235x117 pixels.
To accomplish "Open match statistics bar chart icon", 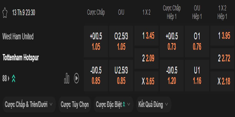I will pos(67,78).
